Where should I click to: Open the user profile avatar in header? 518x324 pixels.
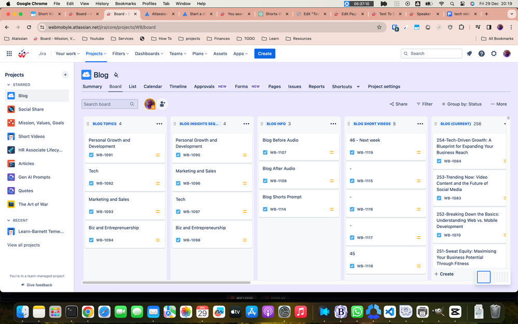click(507, 53)
